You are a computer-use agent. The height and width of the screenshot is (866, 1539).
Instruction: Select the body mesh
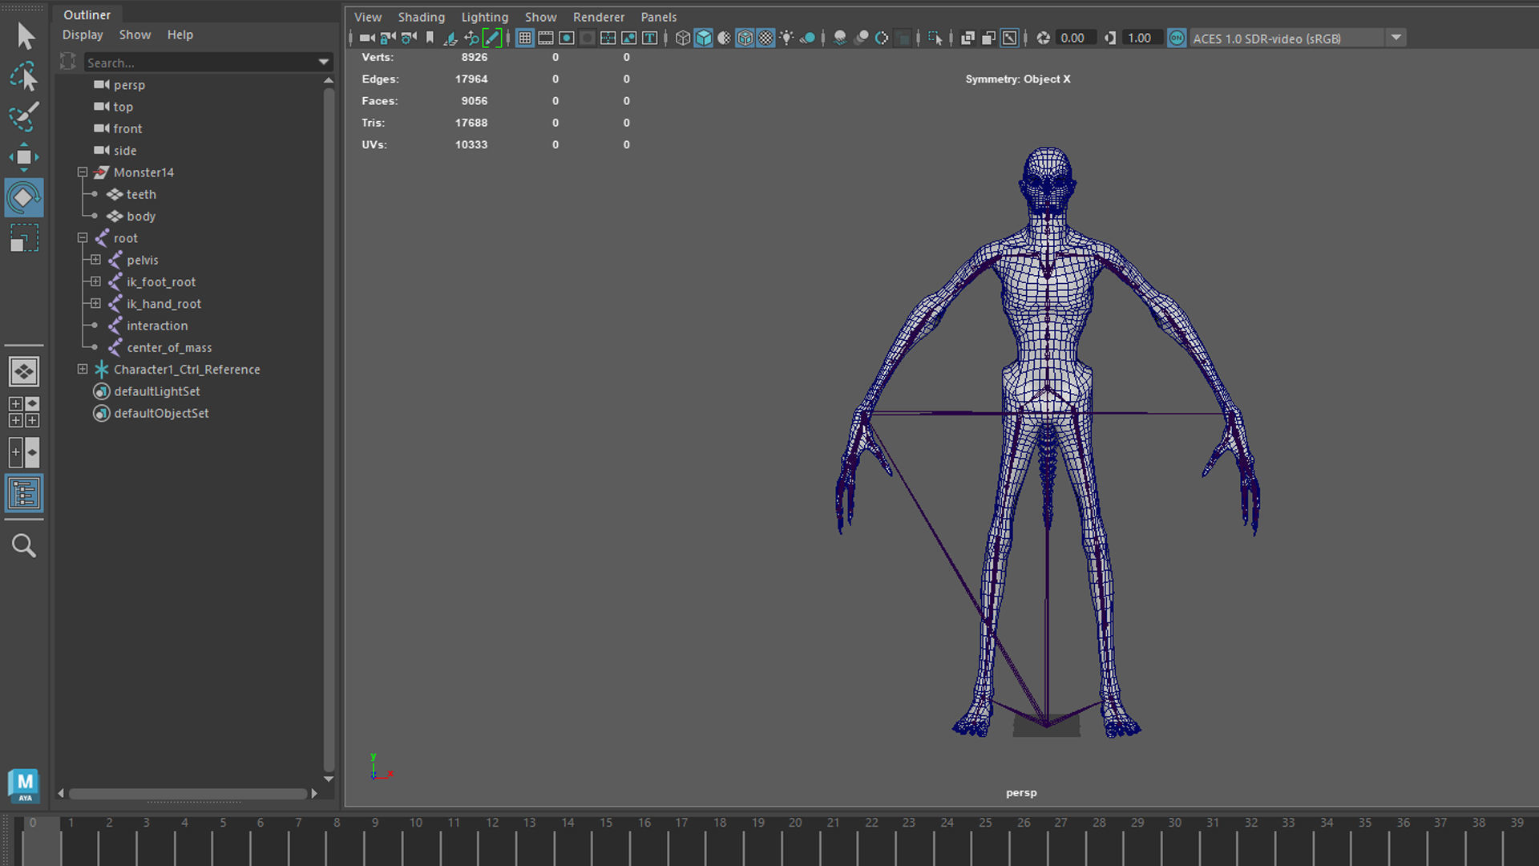pos(141,216)
